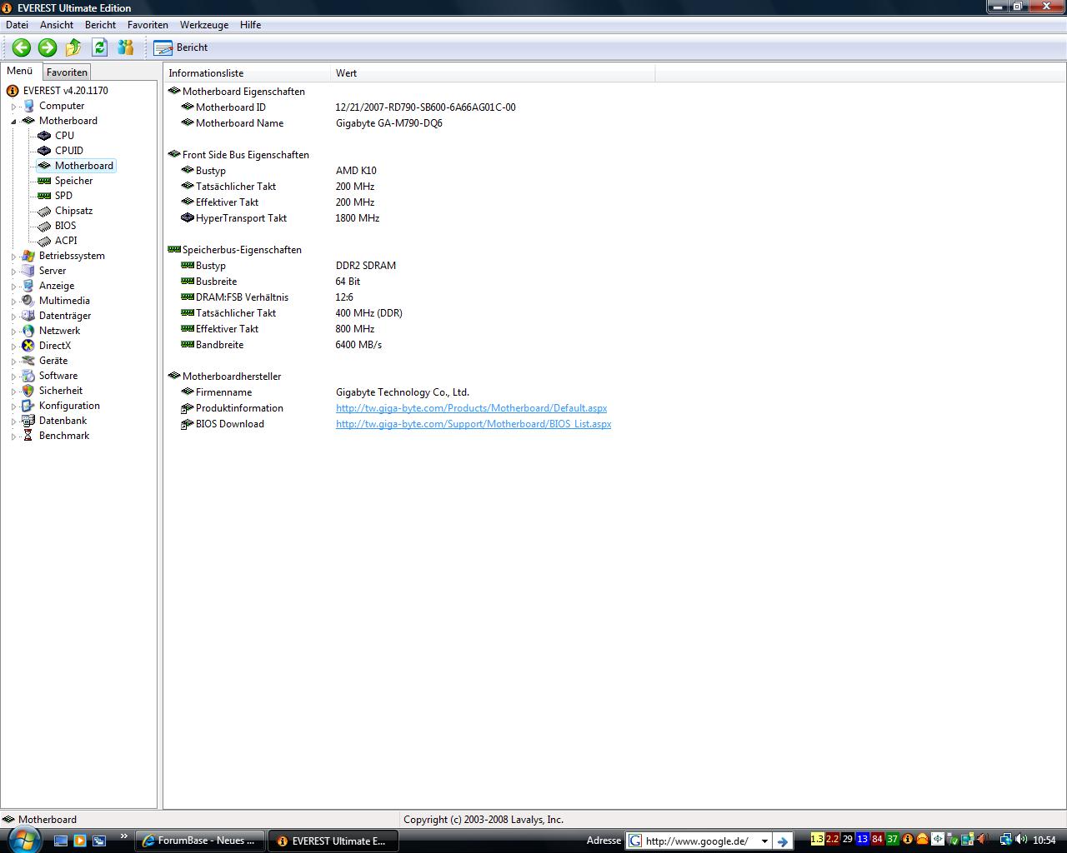Expand the Server node
This screenshot has width=1067, height=853.
(x=13, y=272)
